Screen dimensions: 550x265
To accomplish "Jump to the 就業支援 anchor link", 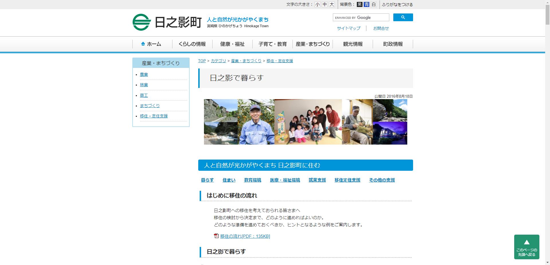I will 317,180.
